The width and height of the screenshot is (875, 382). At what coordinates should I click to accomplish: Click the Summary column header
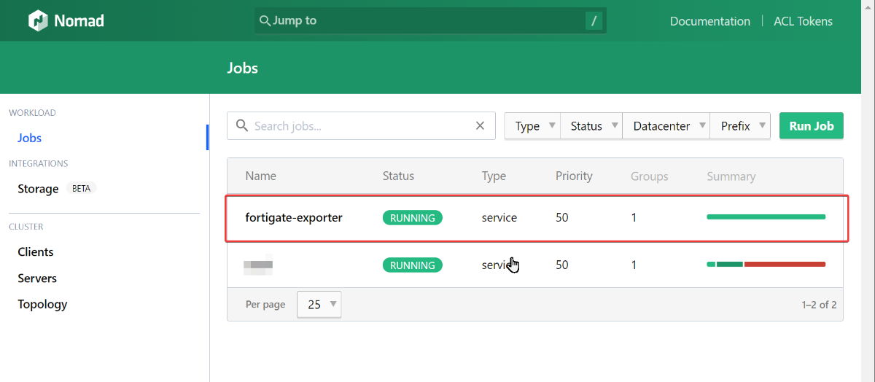(x=731, y=176)
